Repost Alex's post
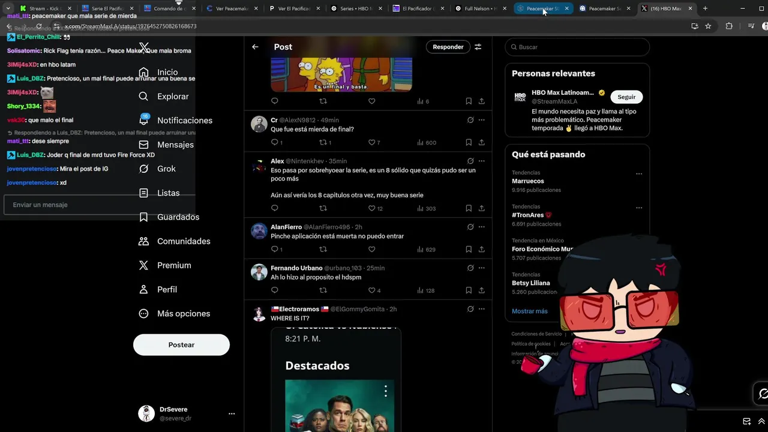768x432 pixels. [323, 208]
